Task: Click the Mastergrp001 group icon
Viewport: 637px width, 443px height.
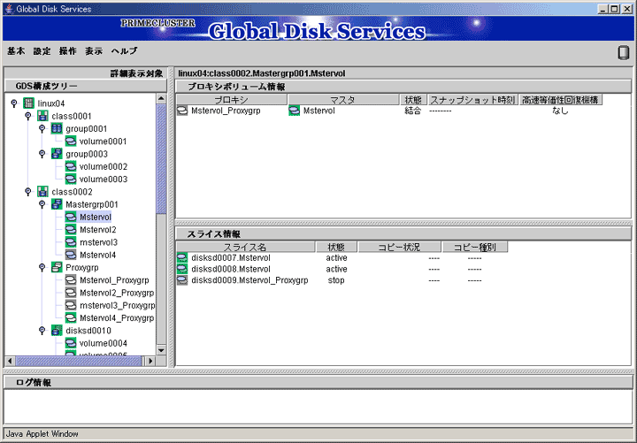Action: (57, 204)
